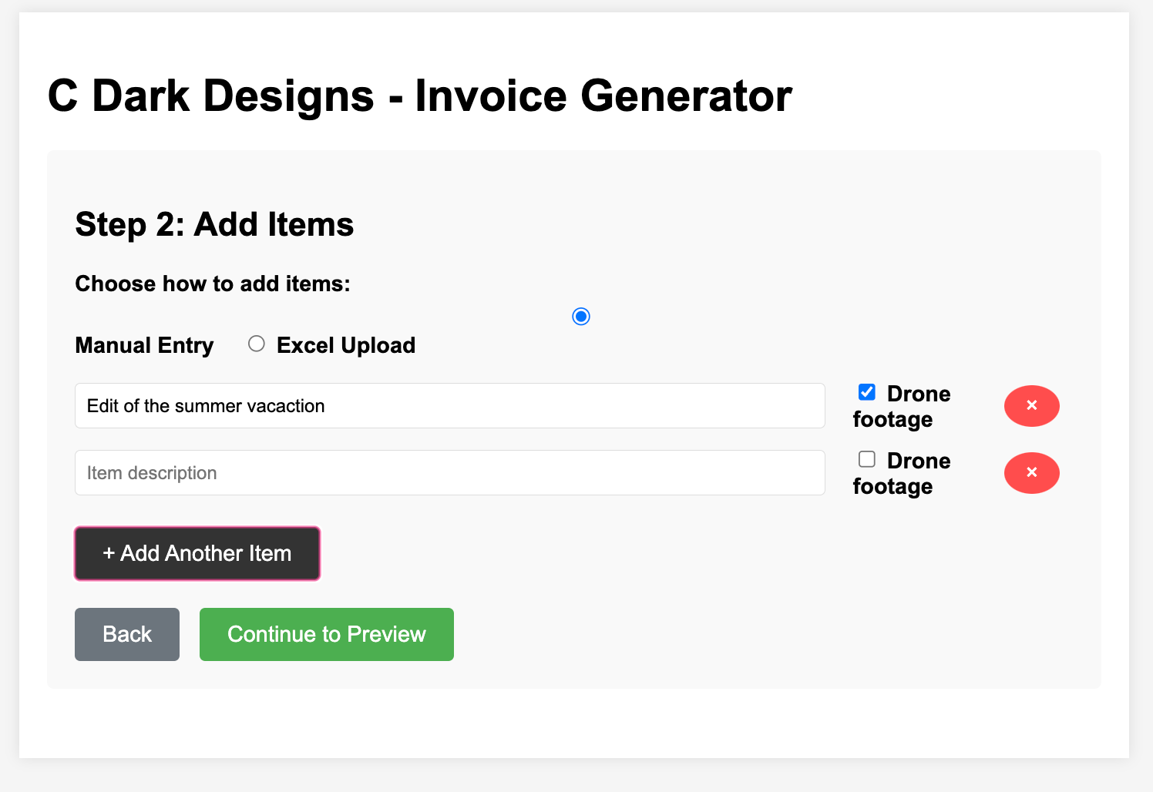Click the Excel Upload label text
The width and height of the screenshot is (1153, 792).
(346, 345)
